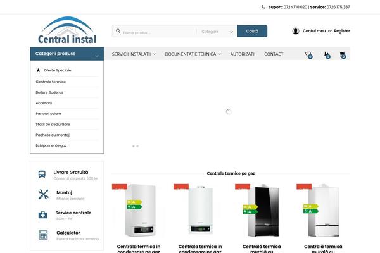Click the wrench tools icon for Montaj

click(43, 194)
